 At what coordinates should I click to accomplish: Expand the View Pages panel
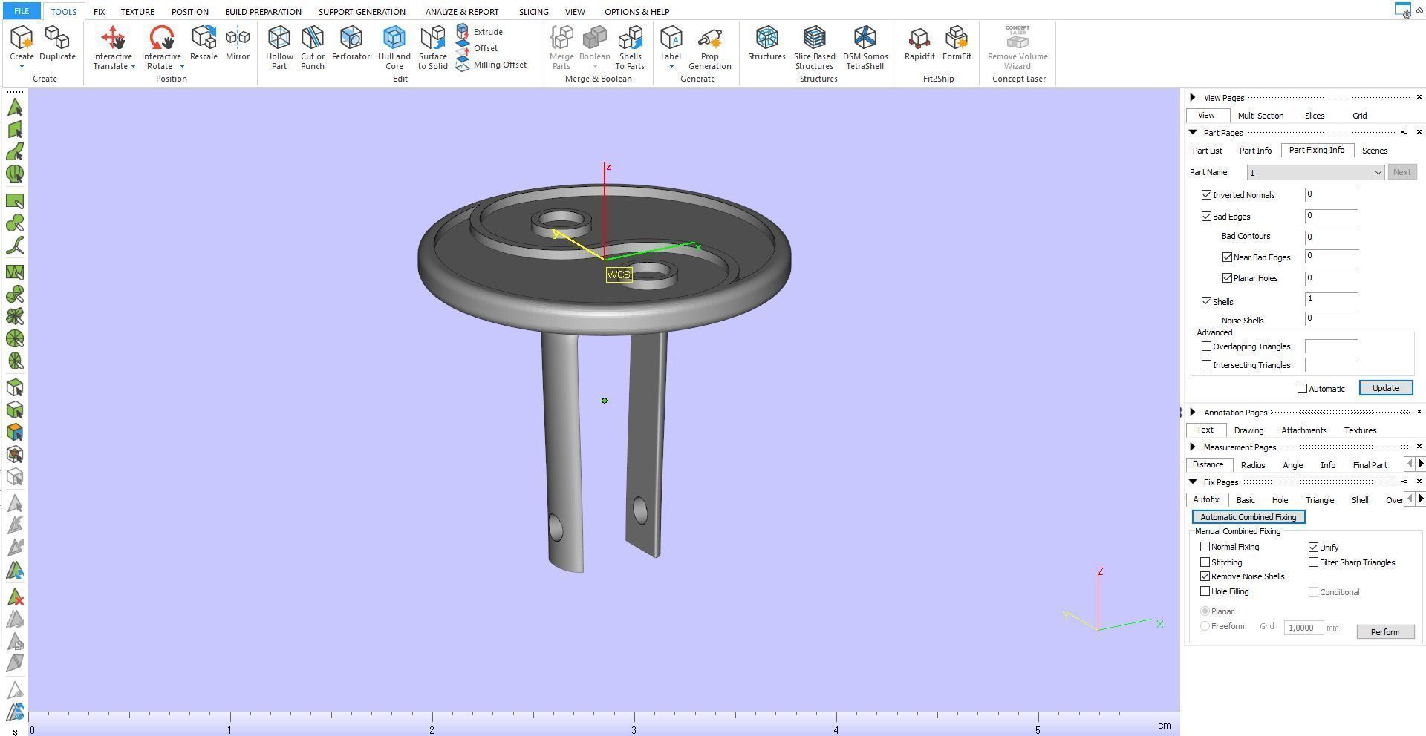1193,97
